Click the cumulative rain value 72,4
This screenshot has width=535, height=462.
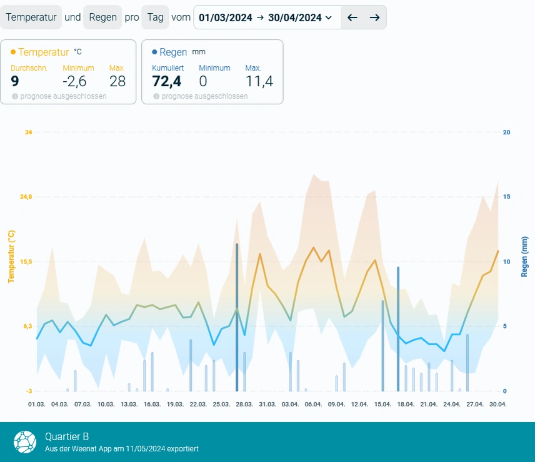pos(166,81)
